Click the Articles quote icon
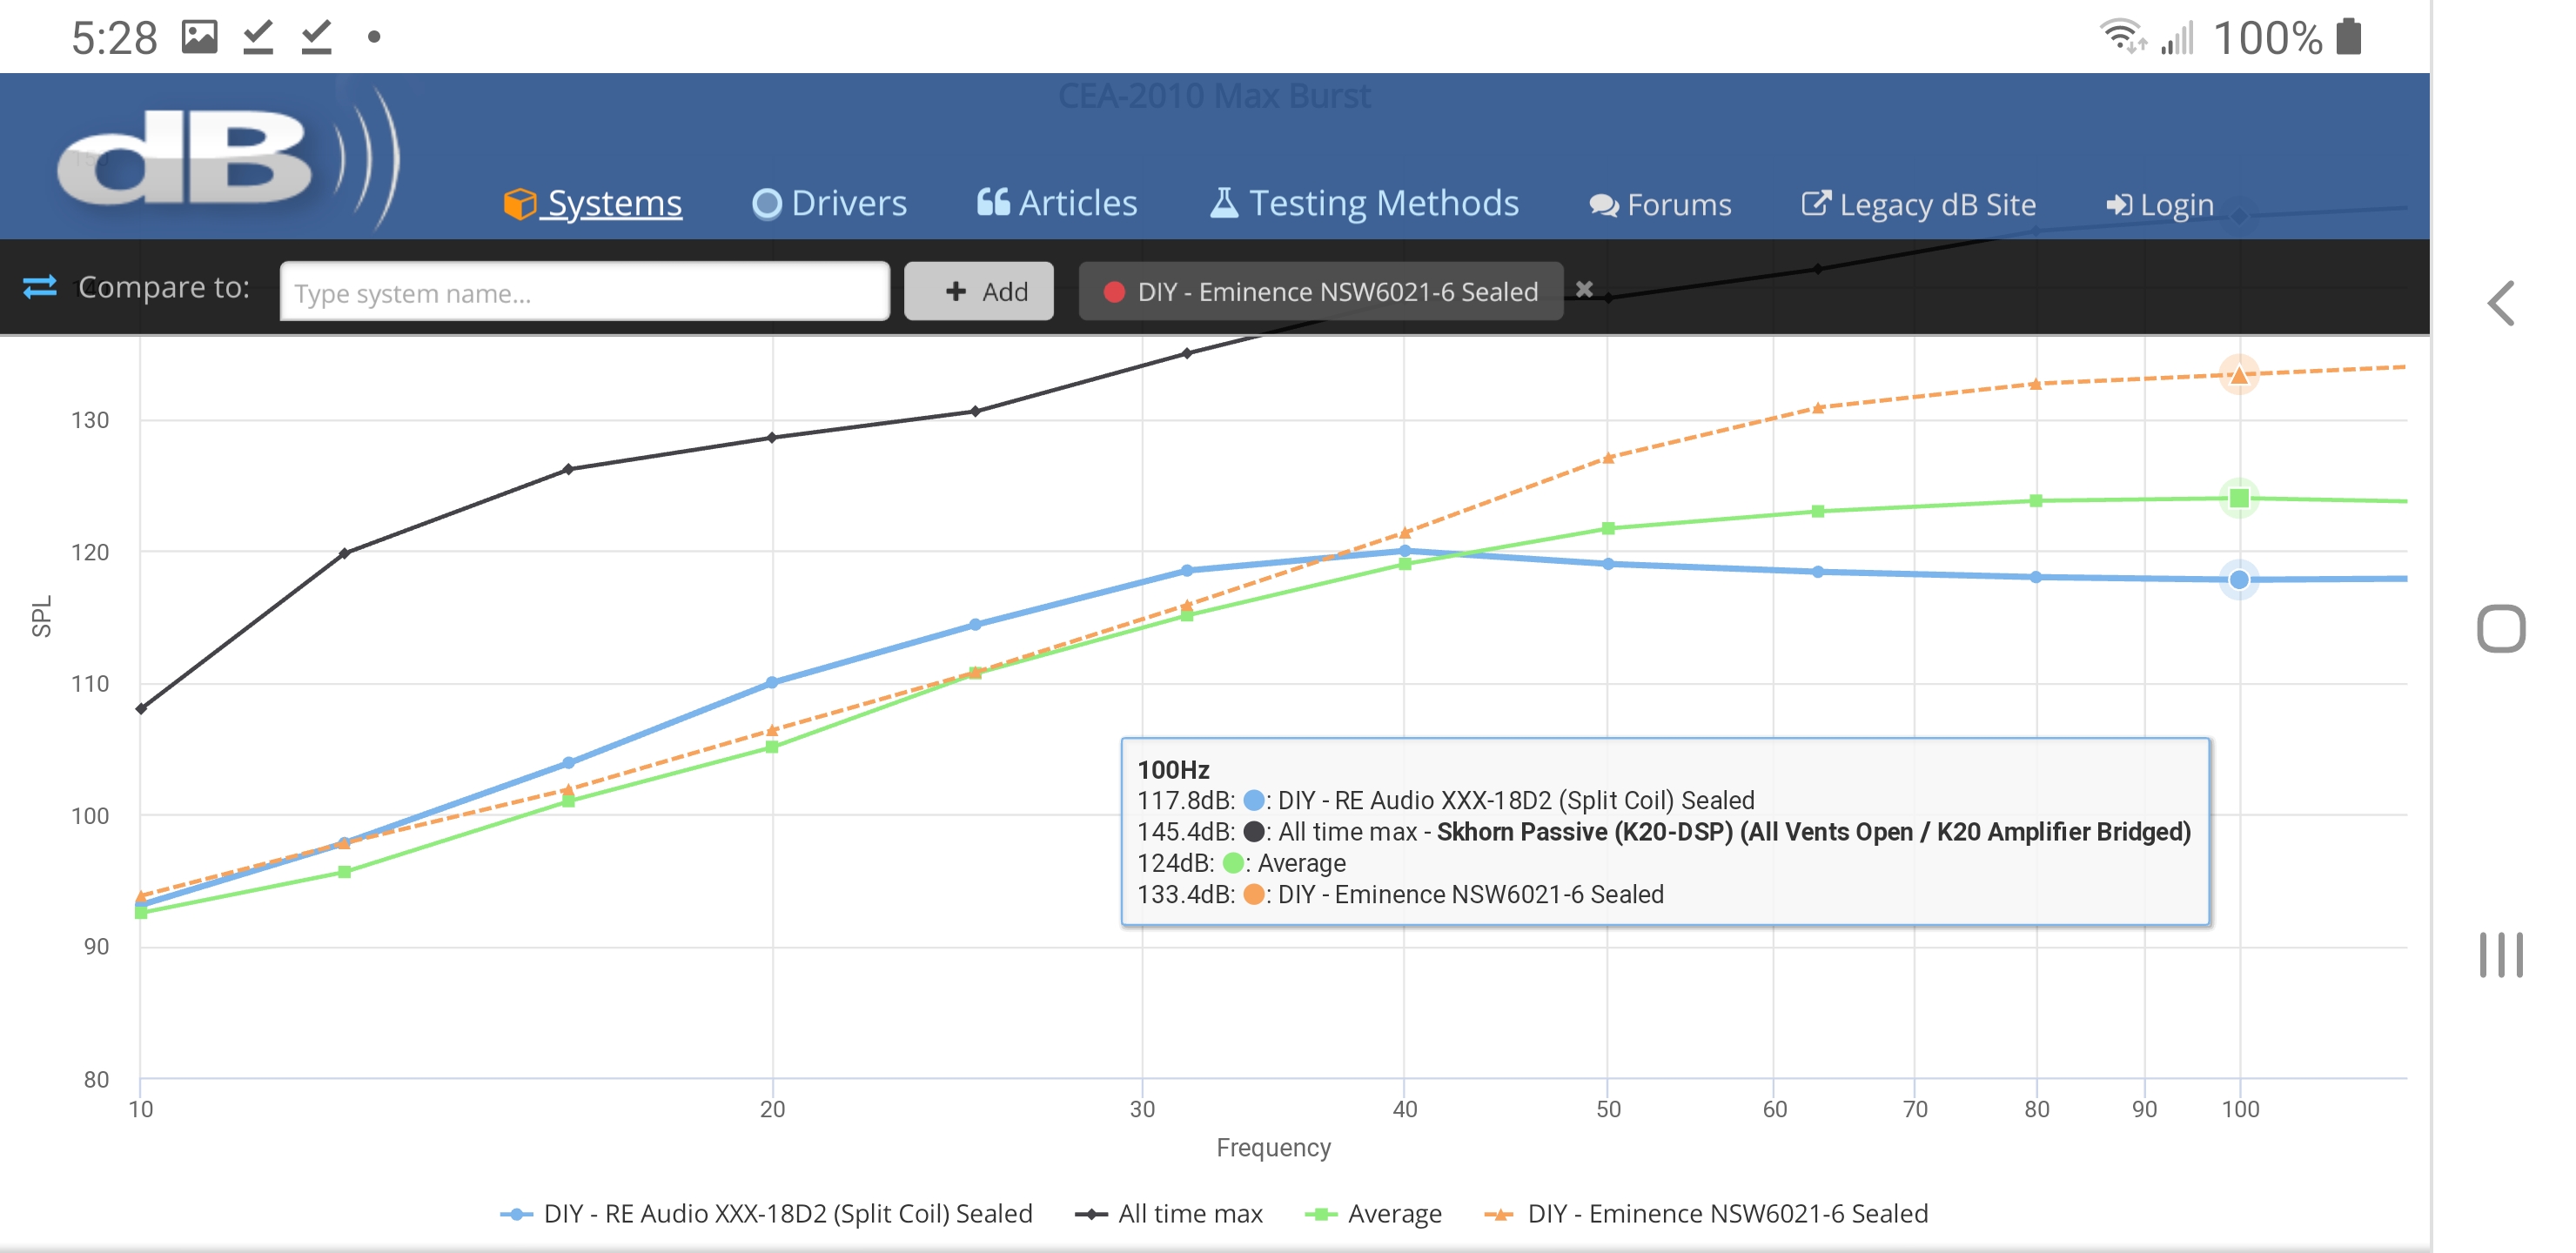Screen dimensions: 2576x1253 pos(992,202)
